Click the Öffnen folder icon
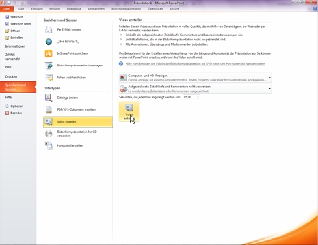Image resolution: width=318 pixels, height=245 pixels. coord(7,31)
